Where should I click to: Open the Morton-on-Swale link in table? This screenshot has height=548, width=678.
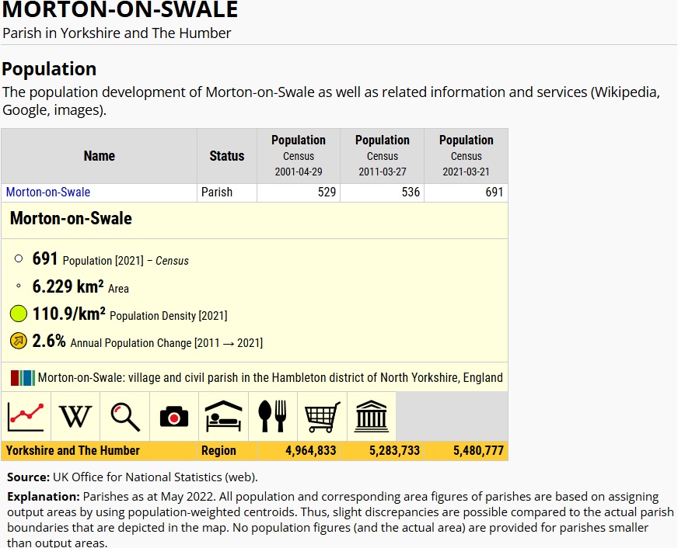(x=48, y=192)
